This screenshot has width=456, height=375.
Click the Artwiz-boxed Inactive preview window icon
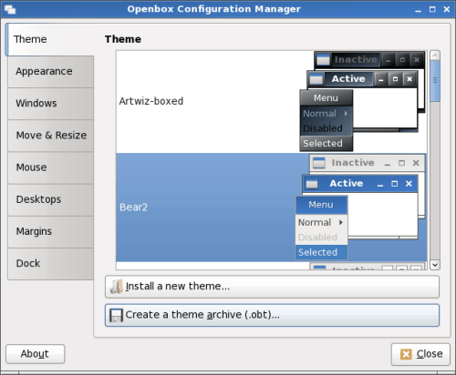[323, 60]
